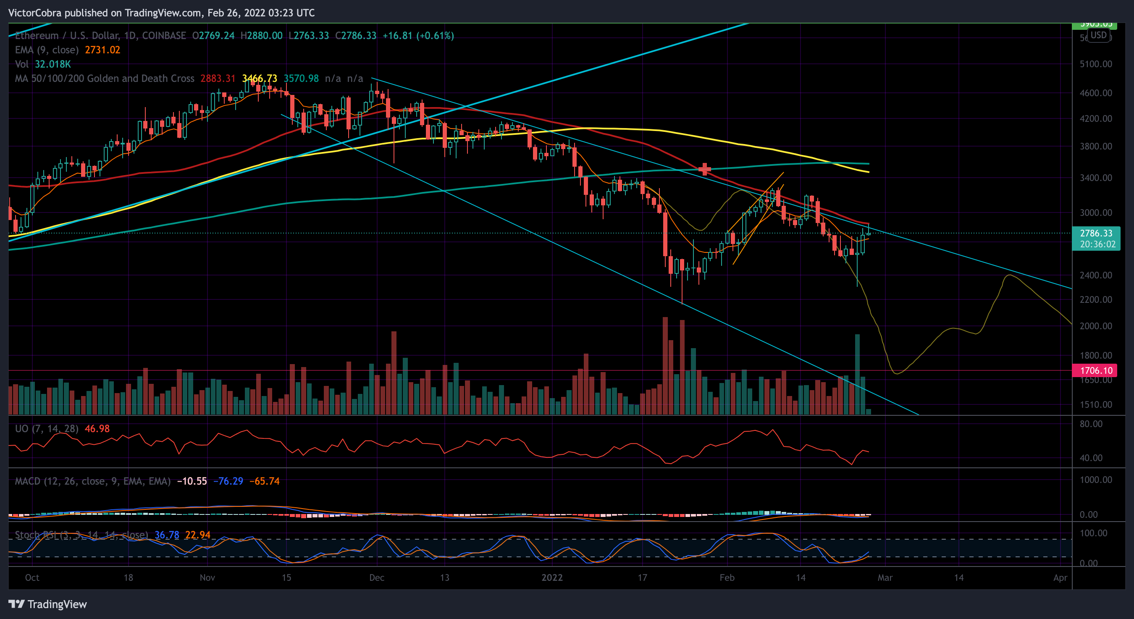
Task: Click the 5100.00 price axis label
Action: pyautogui.click(x=1096, y=64)
